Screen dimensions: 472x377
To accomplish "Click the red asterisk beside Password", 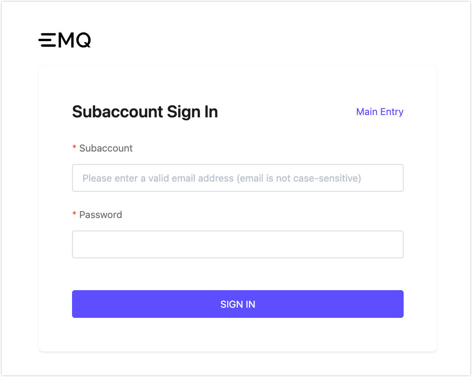I will (x=74, y=214).
